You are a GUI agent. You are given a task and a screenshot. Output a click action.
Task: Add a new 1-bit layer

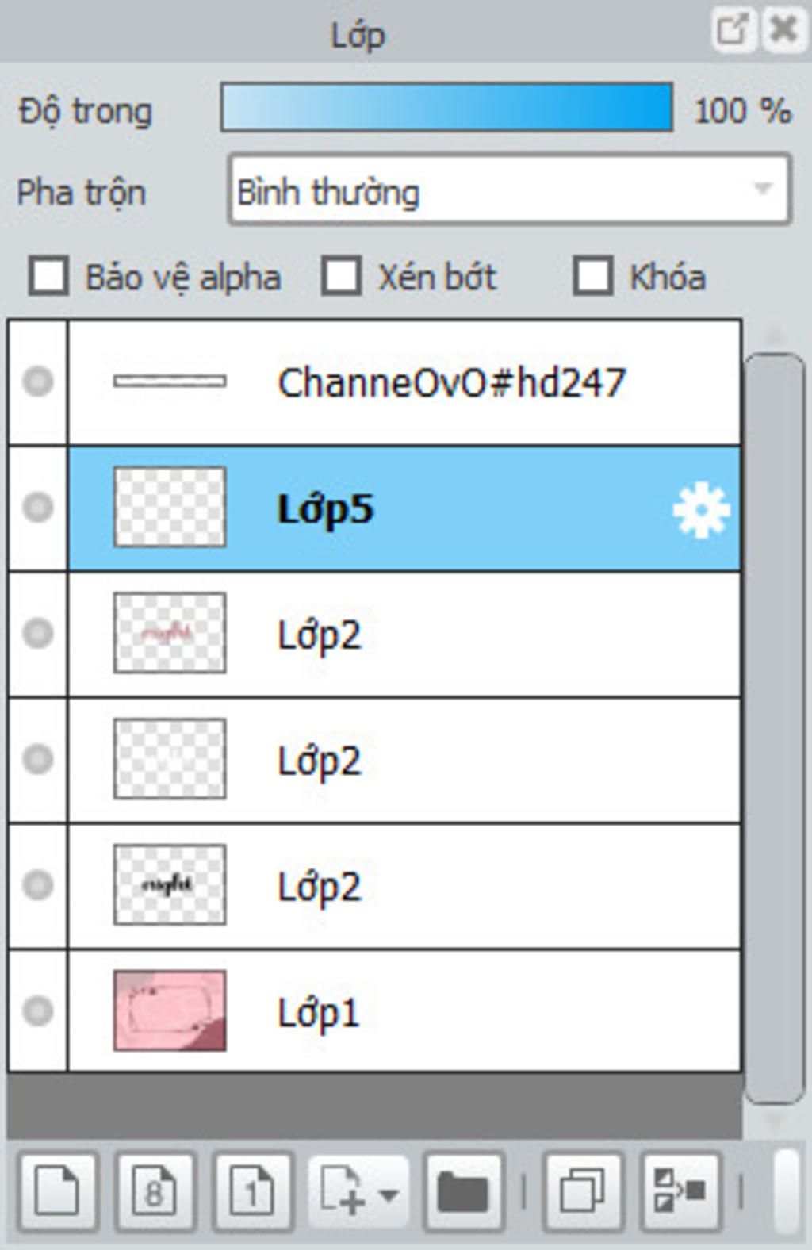[x=253, y=1191]
